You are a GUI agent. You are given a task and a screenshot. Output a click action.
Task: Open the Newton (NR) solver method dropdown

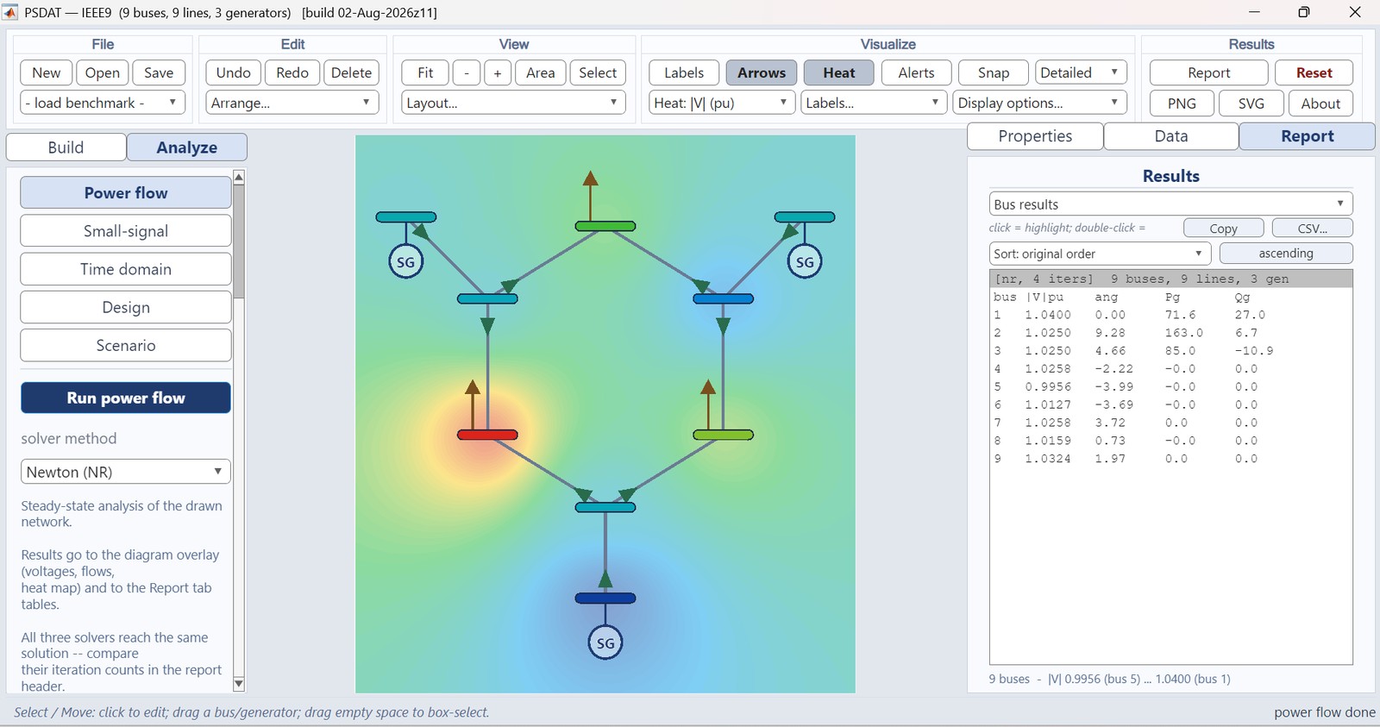[x=126, y=472]
